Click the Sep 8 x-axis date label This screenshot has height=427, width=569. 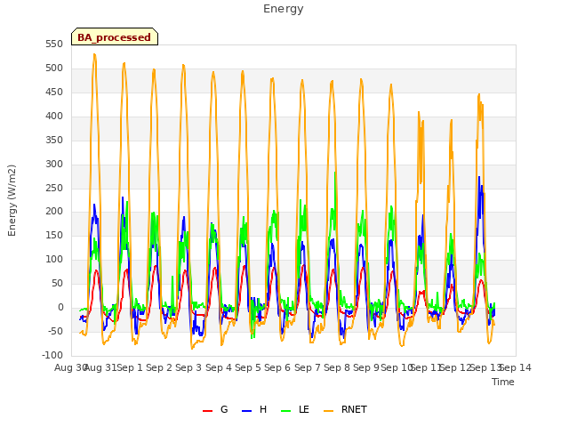[337, 367]
